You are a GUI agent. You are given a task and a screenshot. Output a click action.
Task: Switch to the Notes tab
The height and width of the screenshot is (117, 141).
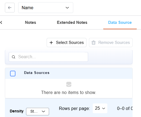tap(30, 22)
